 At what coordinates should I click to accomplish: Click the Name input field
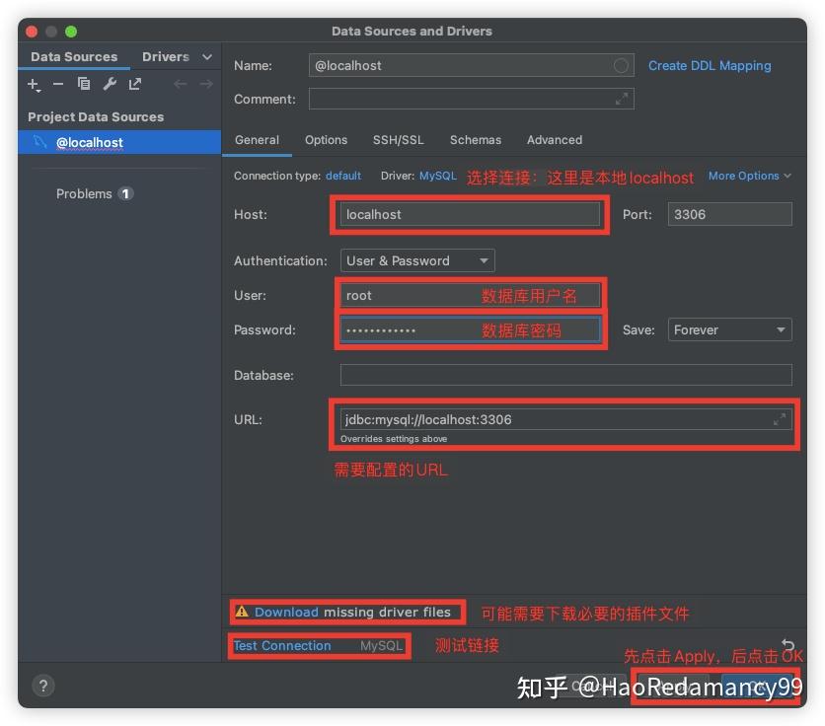(x=472, y=66)
